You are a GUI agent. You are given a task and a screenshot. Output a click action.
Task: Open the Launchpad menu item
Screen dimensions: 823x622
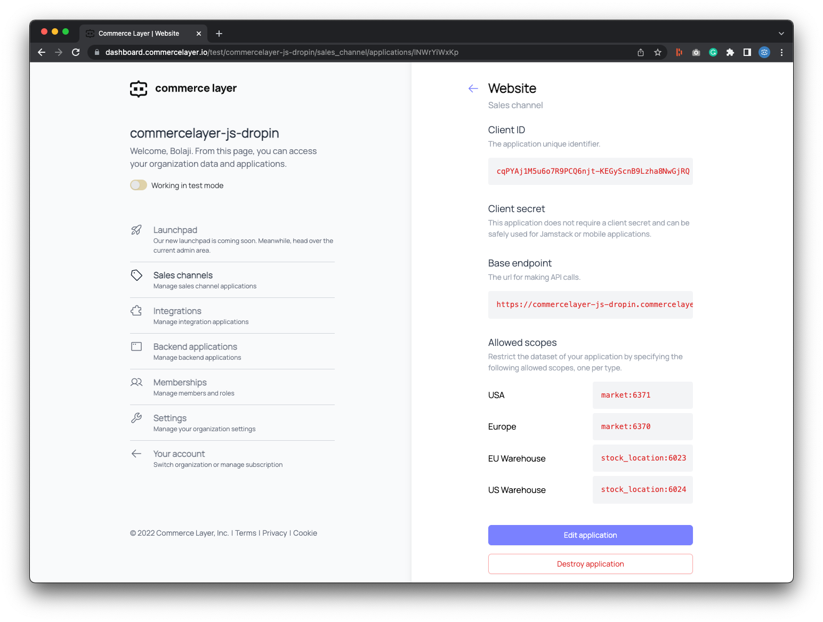[232, 240]
